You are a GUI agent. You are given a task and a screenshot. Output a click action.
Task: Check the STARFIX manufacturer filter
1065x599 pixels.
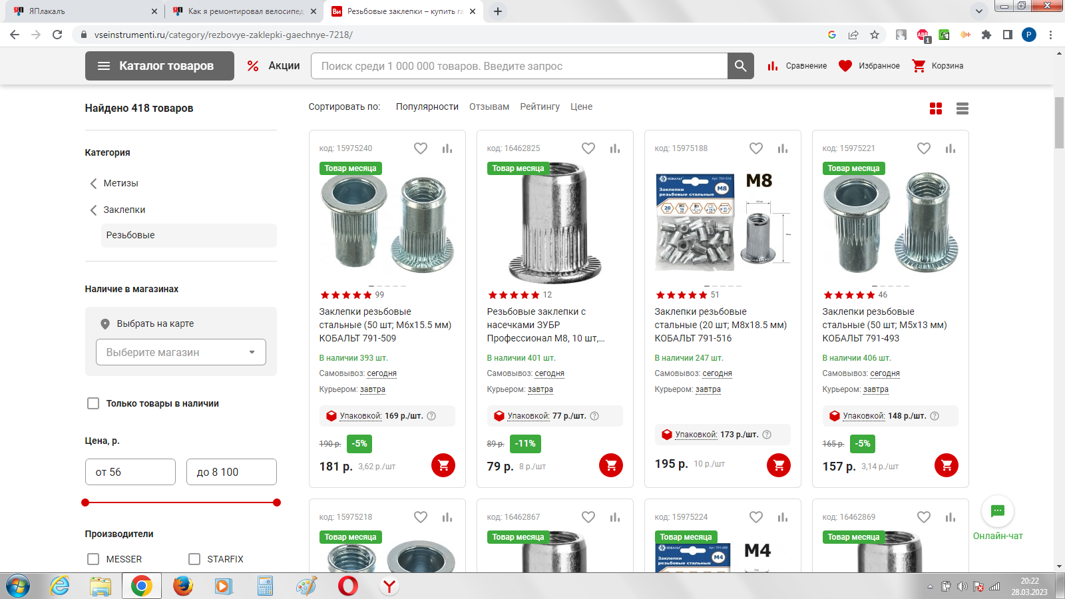click(194, 559)
